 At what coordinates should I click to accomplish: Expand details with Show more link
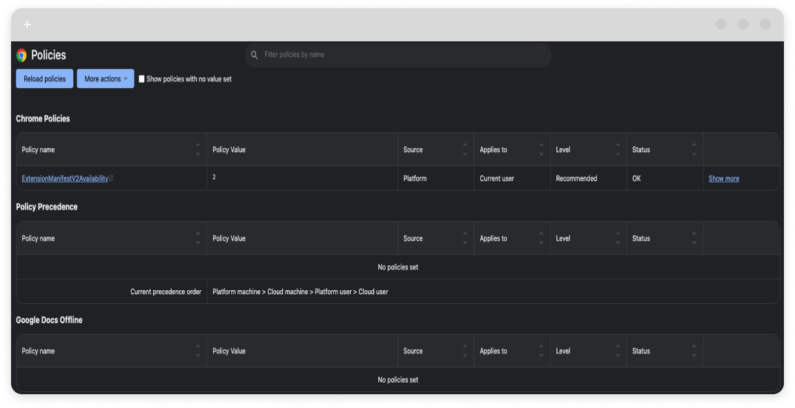point(723,178)
